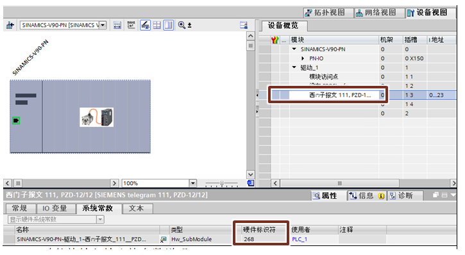465x255 pixels.
Task: Toggle the vertical split layout toolbar icon
Action: (169, 25)
